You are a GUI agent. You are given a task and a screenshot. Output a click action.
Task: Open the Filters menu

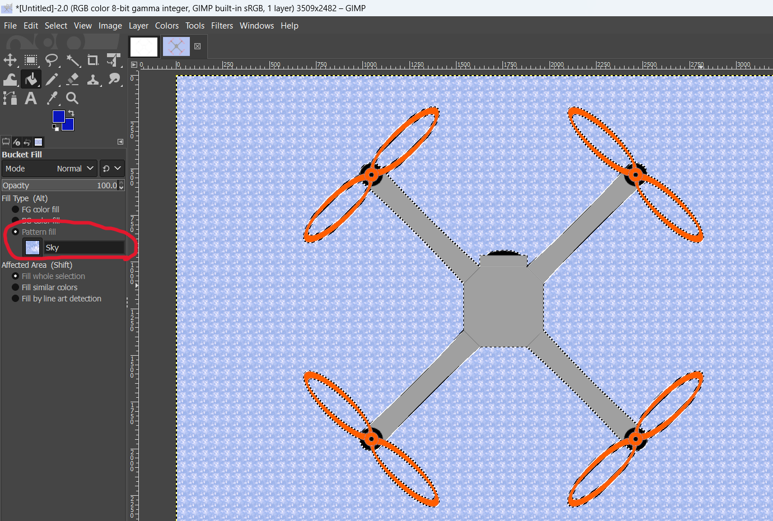[222, 26]
